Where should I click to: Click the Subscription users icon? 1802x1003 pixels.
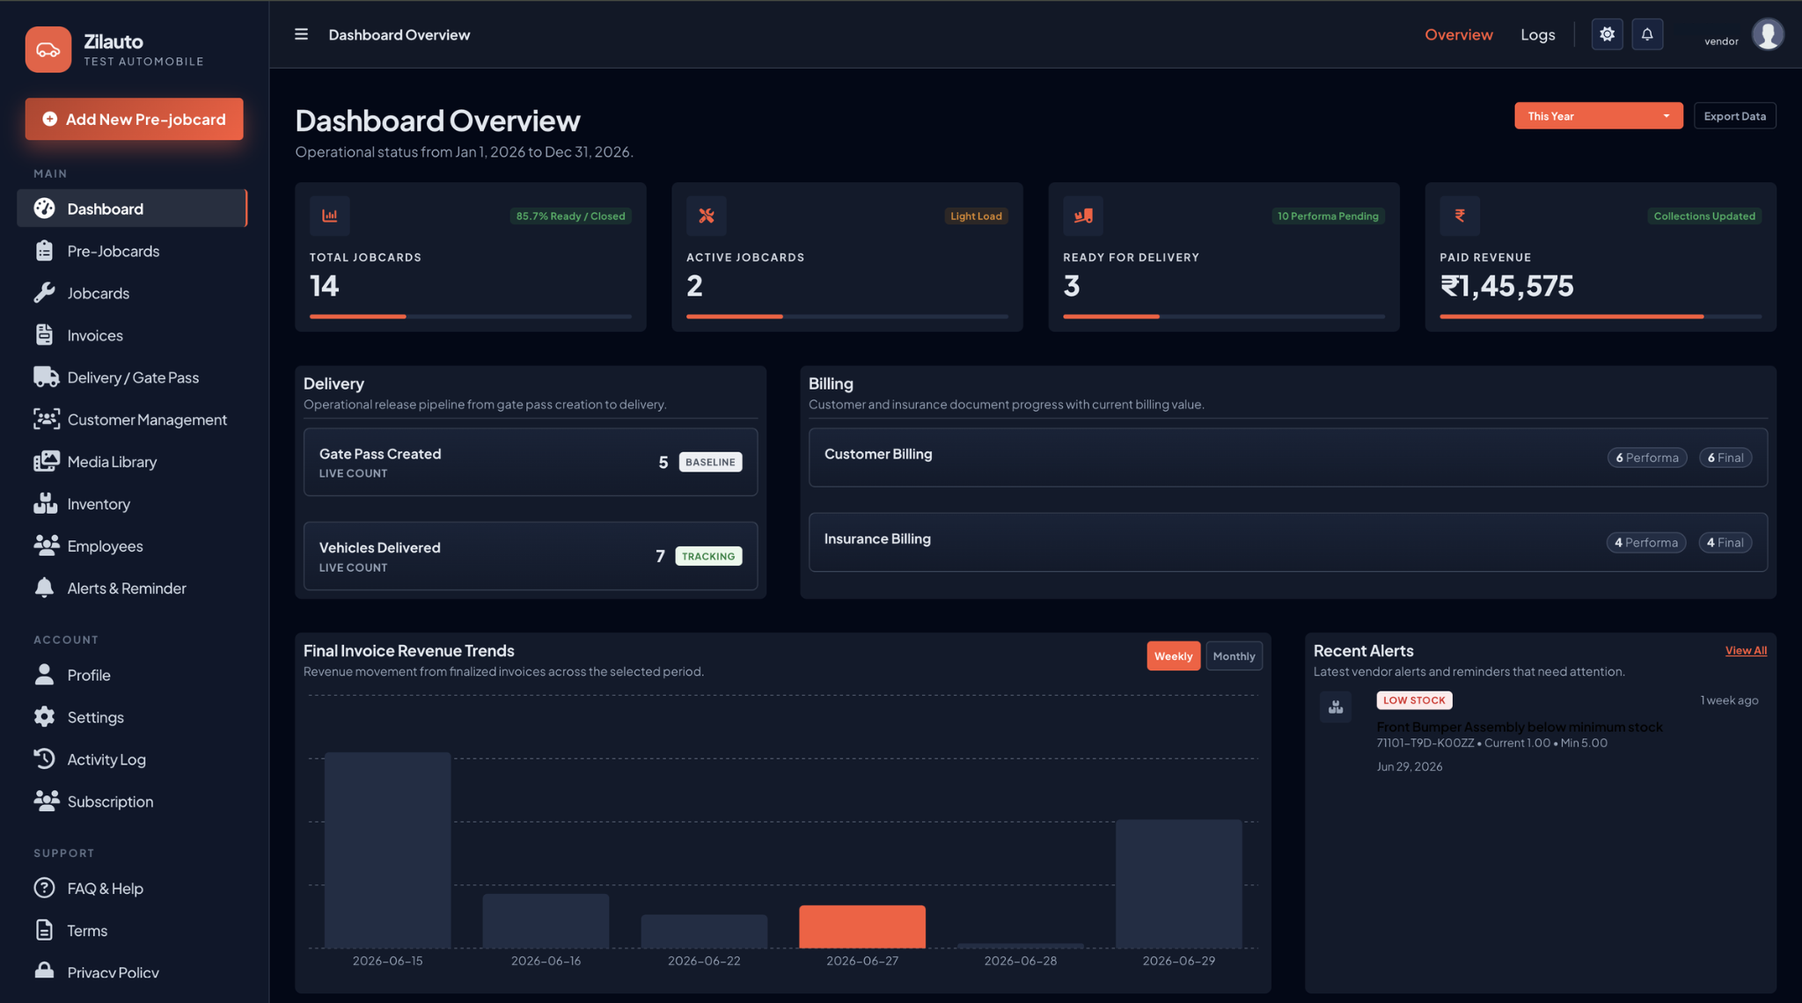click(47, 801)
